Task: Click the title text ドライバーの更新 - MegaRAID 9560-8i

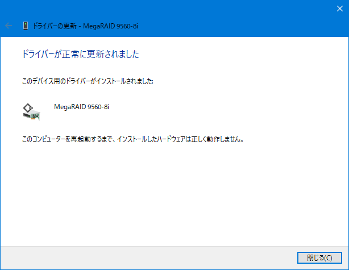Action: [x=85, y=26]
